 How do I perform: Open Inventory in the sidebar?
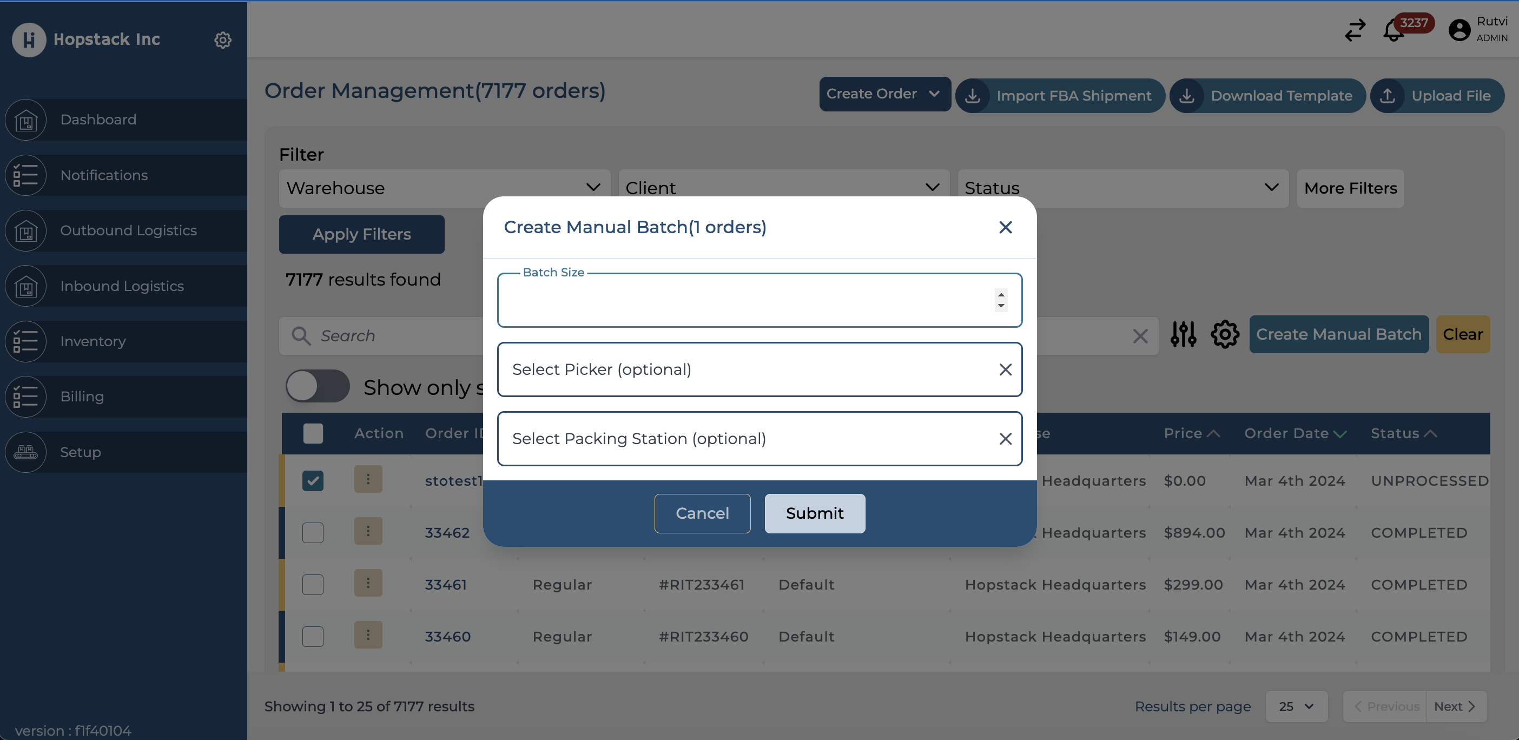(93, 341)
